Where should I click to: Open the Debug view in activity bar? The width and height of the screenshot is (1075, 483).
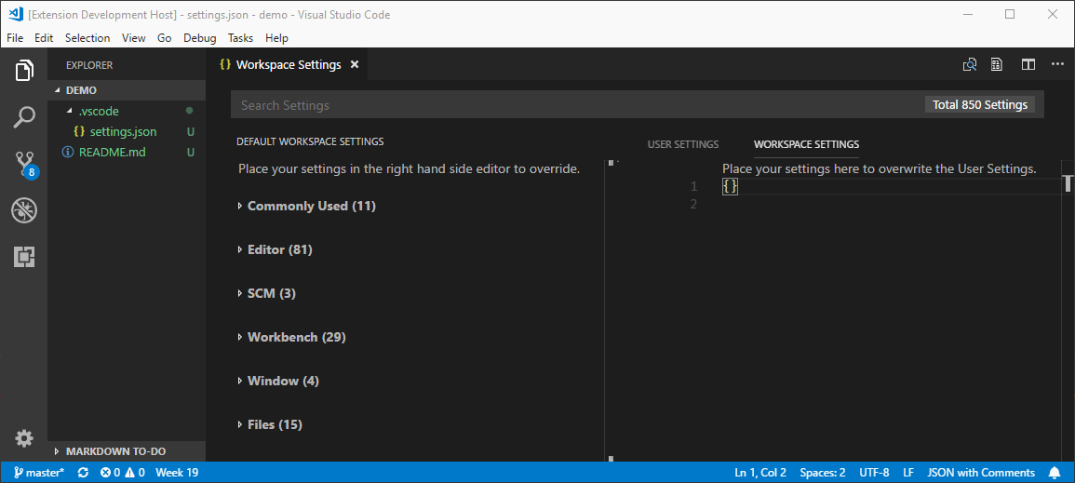coord(23,210)
